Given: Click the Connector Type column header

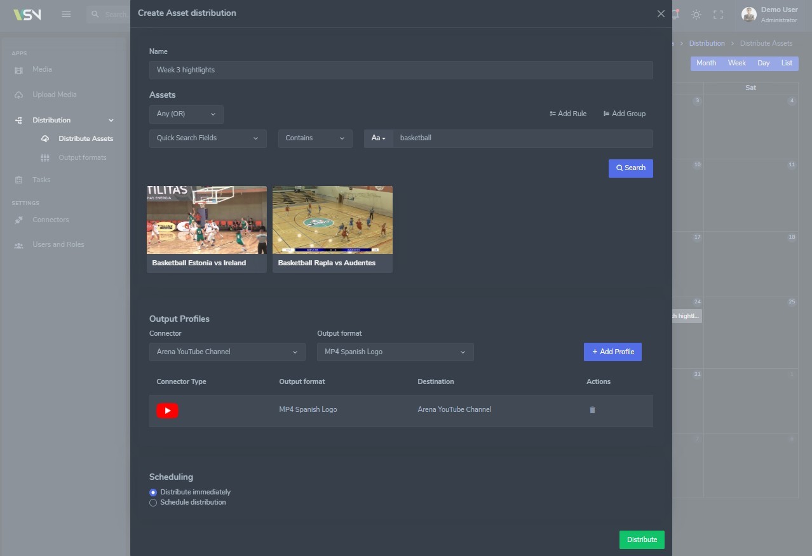Looking at the screenshot, I should [181, 381].
